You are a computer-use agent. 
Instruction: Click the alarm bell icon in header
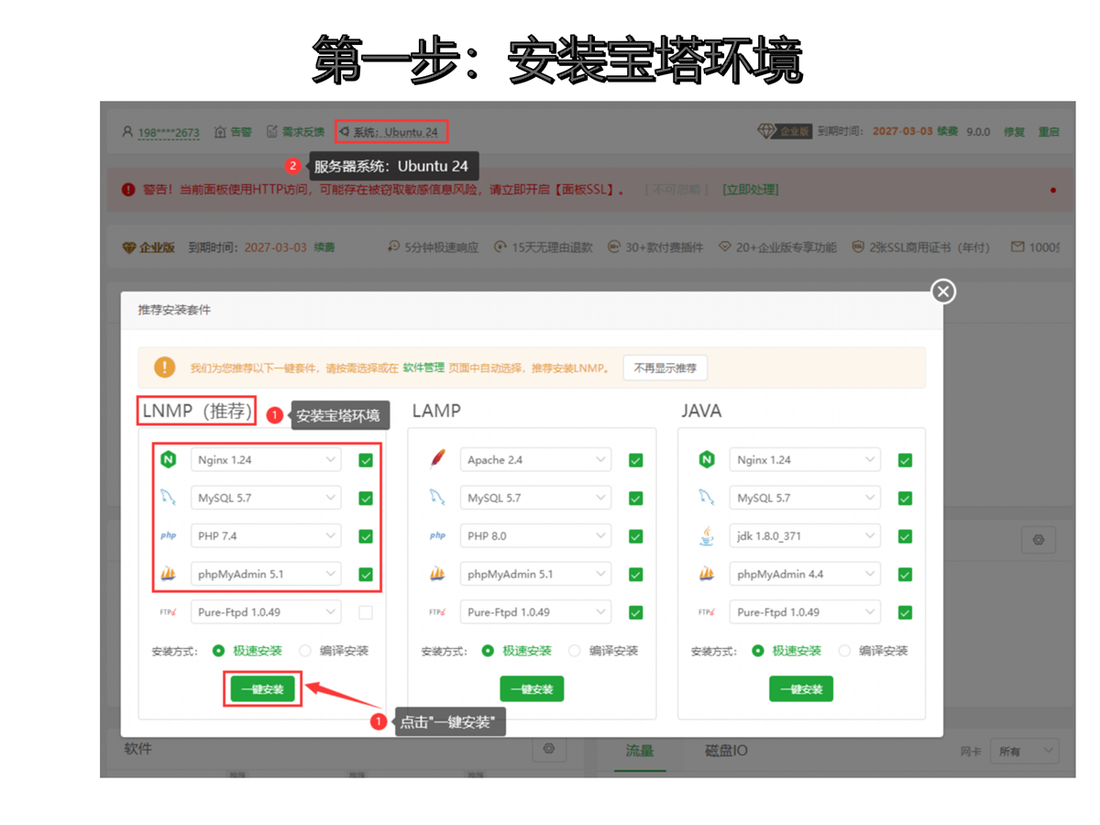(220, 132)
